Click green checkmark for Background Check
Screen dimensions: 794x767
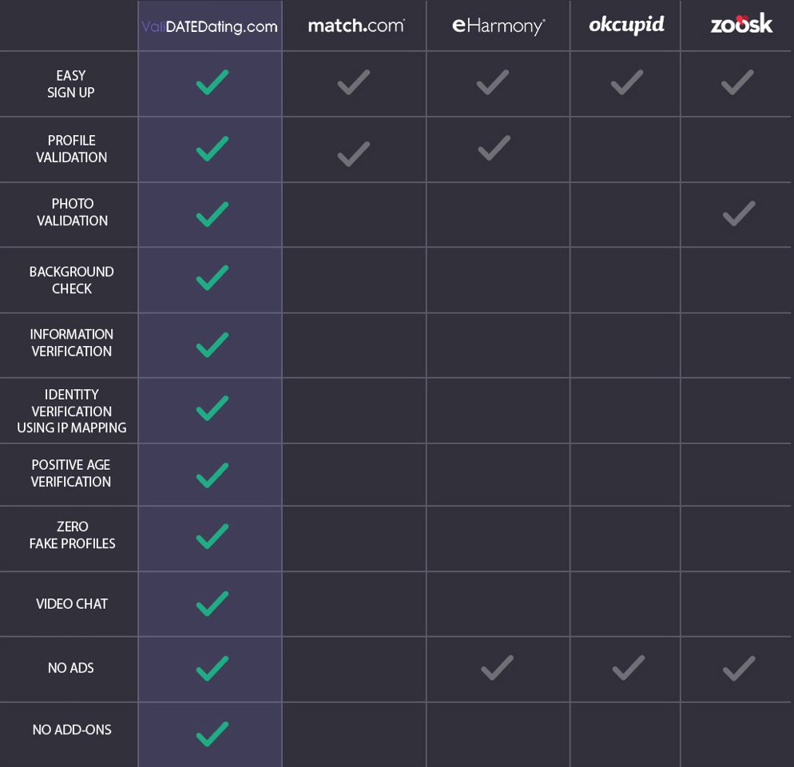[x=212, y=277]
